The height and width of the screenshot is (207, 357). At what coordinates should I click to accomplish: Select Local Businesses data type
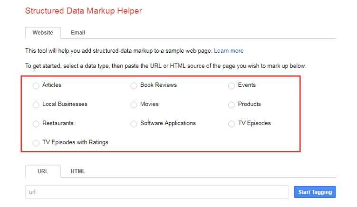[x=36, y=105]
